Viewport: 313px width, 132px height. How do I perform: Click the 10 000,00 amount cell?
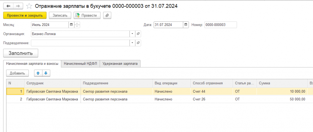[282, 91]
